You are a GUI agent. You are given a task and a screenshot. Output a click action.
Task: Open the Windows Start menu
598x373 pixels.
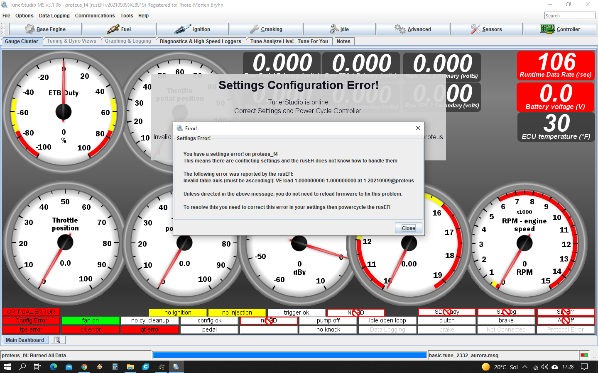(x=7, y=367)
